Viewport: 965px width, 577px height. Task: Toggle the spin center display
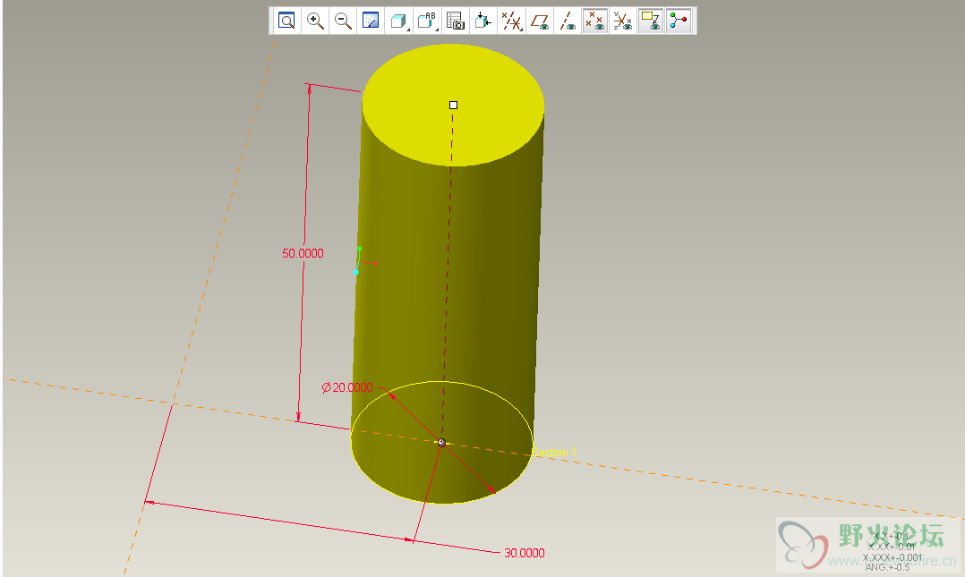pos(679,21)
